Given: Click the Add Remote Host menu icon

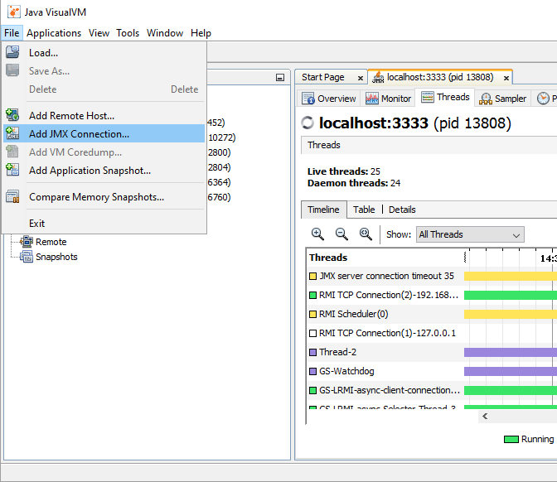Looking at the screenshot, I should click(12, 115).
